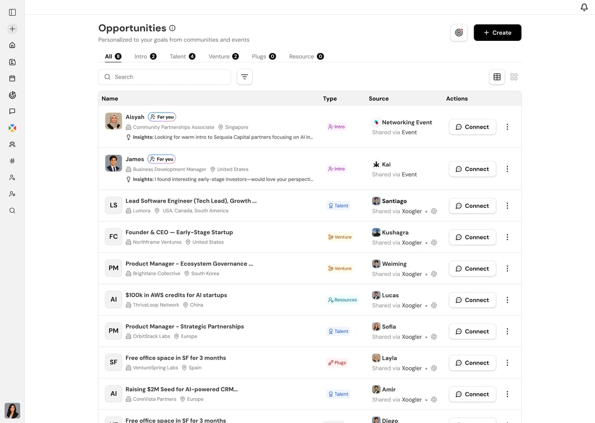
Task: Switch to table view
Action: [497, 77]
